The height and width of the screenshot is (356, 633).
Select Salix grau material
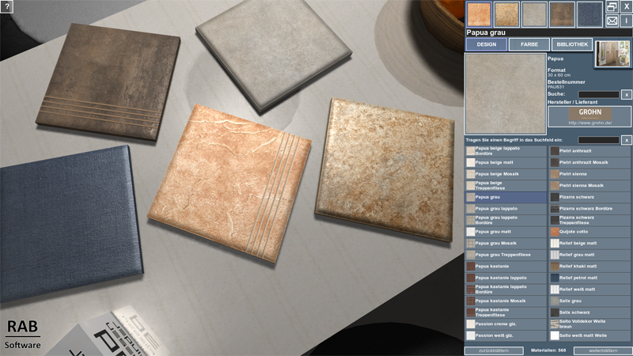tap(589, 301)
